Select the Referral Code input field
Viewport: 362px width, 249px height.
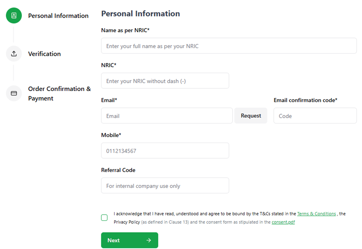[x=165, y=186]
